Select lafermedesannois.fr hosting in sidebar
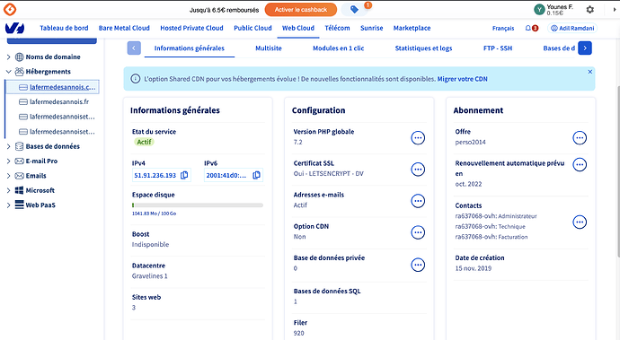 [x=59, y=102]
